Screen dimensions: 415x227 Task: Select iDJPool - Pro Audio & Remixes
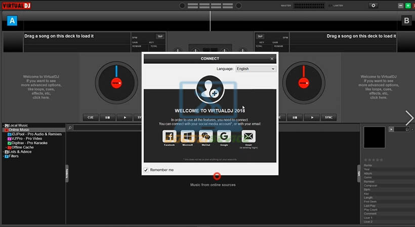(34, 134)
